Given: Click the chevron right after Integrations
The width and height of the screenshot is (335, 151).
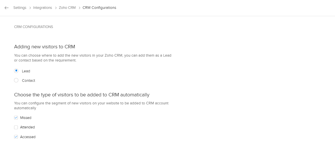Looking at the screenshot, I should pyautogui.click(x=55, y=8).
